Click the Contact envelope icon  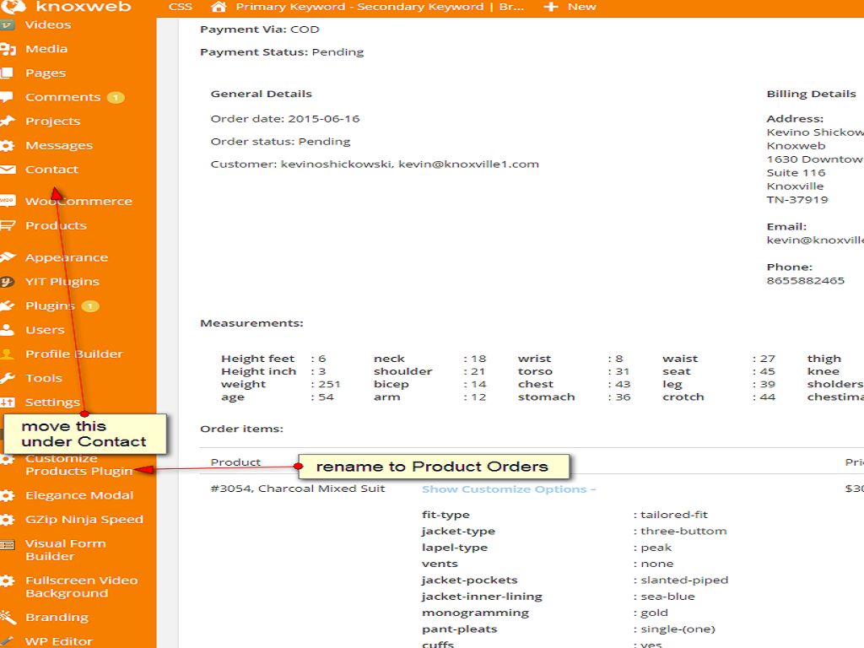pos(7,170)
